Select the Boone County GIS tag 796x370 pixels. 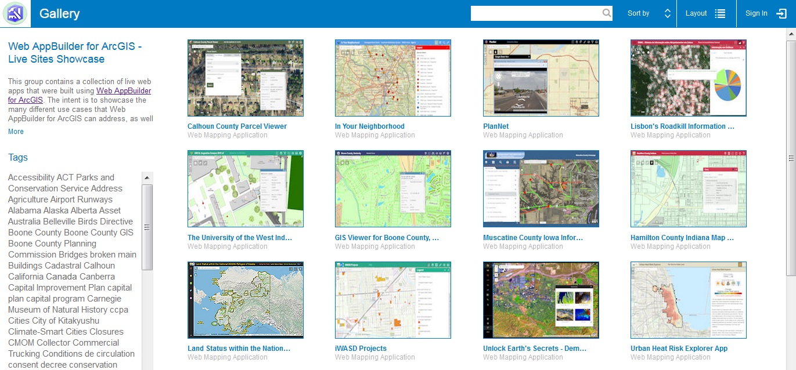coord(99,233)
